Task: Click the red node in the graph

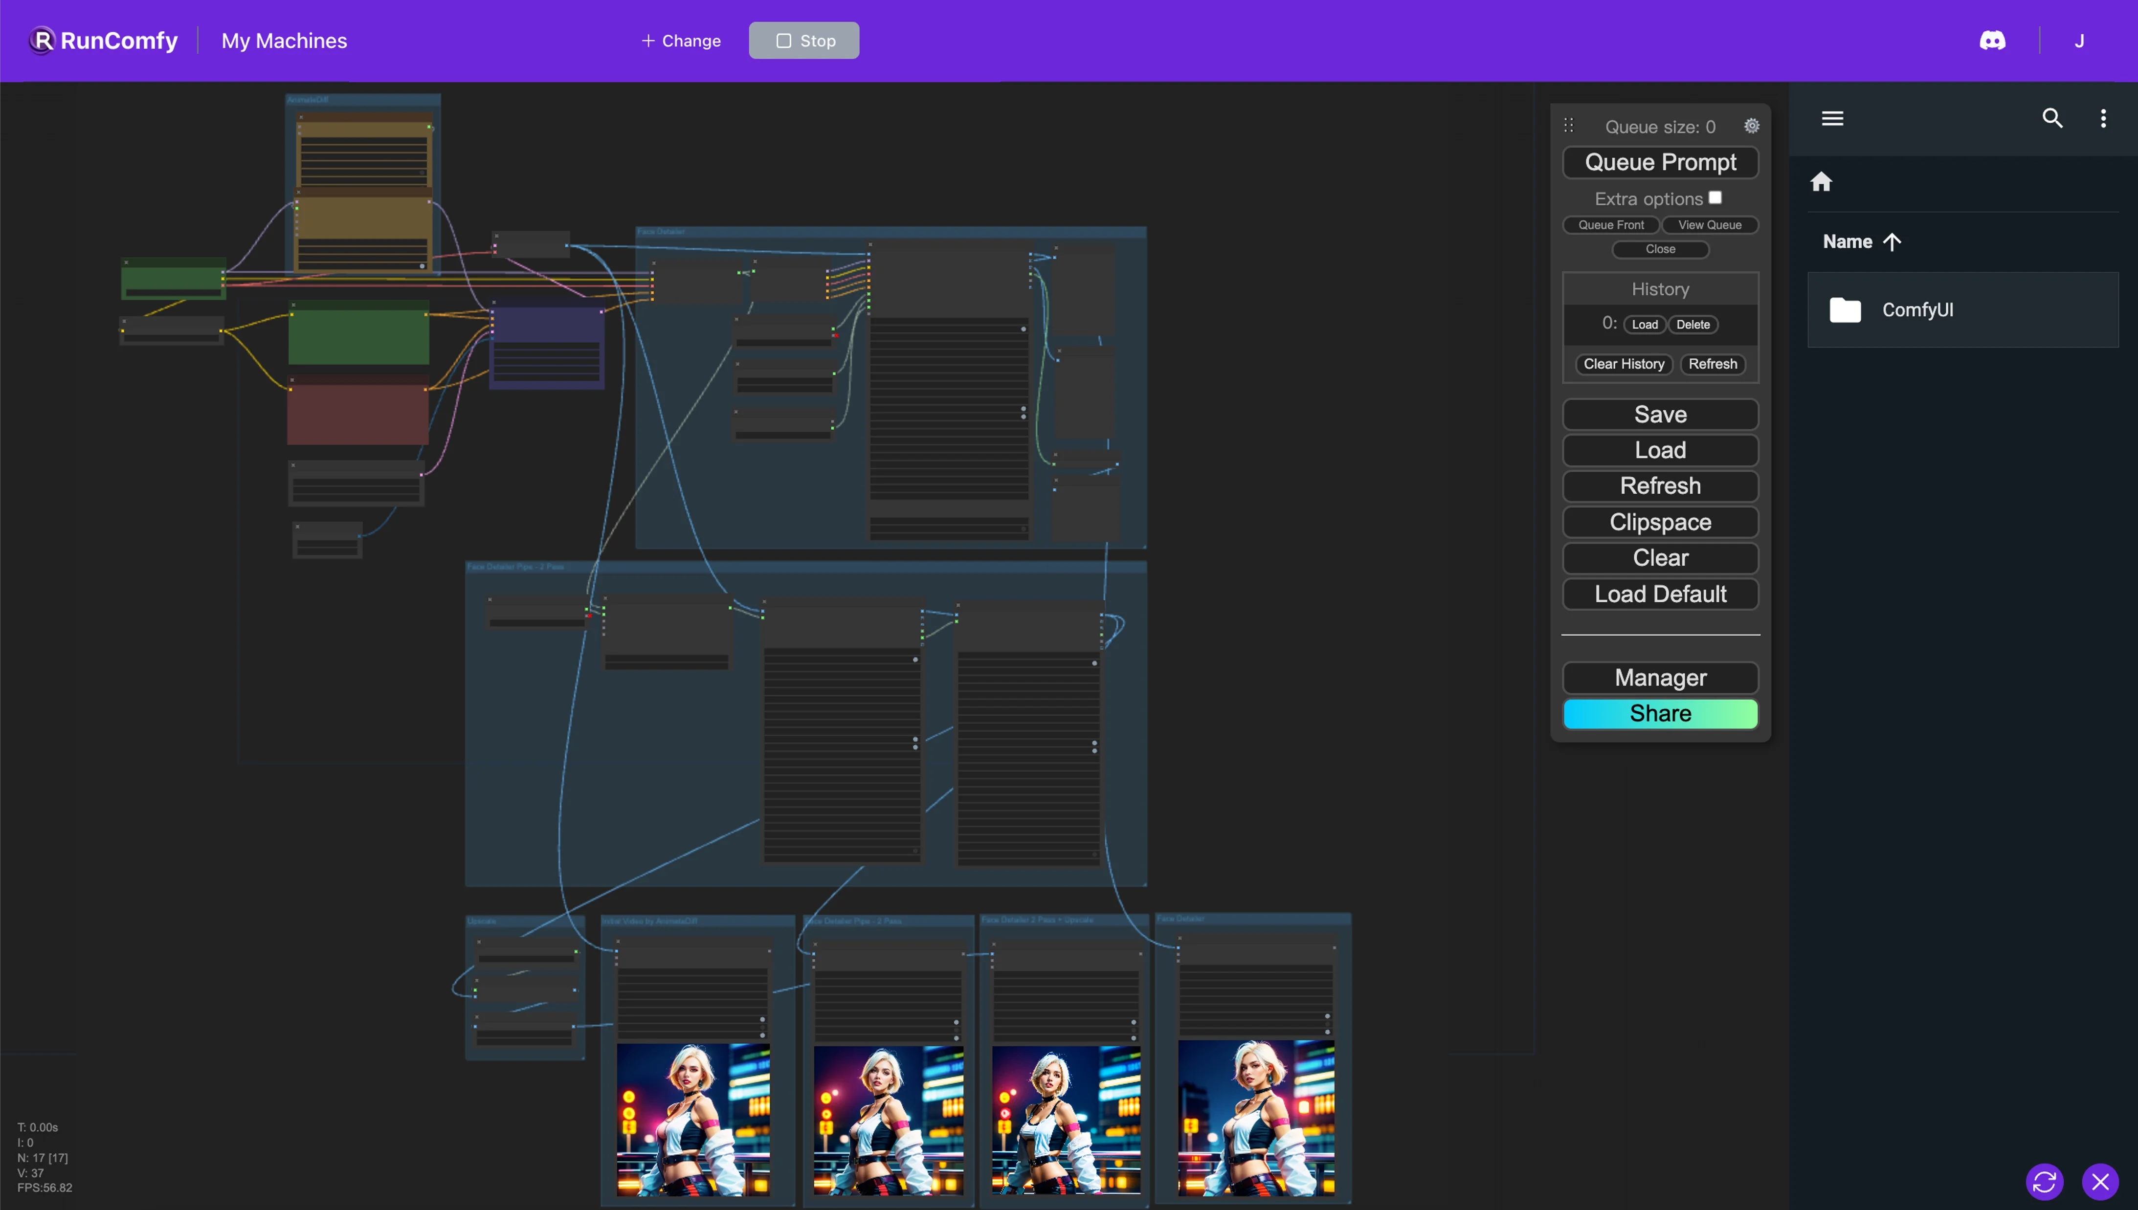Action: tap(357, 410)
